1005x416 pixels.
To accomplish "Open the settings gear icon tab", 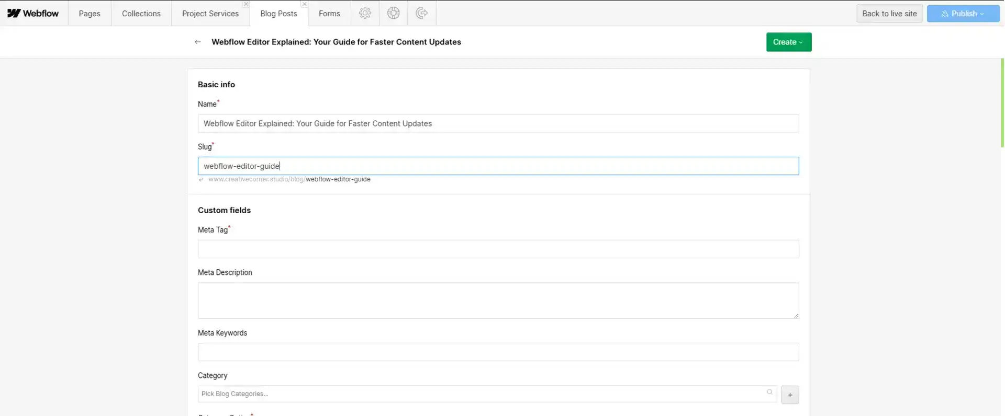I will [x=365, y=13].
